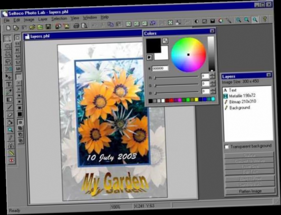Screen dimensions: 281x215
Task: Open the Selection menu
Action: coord(59,19)
